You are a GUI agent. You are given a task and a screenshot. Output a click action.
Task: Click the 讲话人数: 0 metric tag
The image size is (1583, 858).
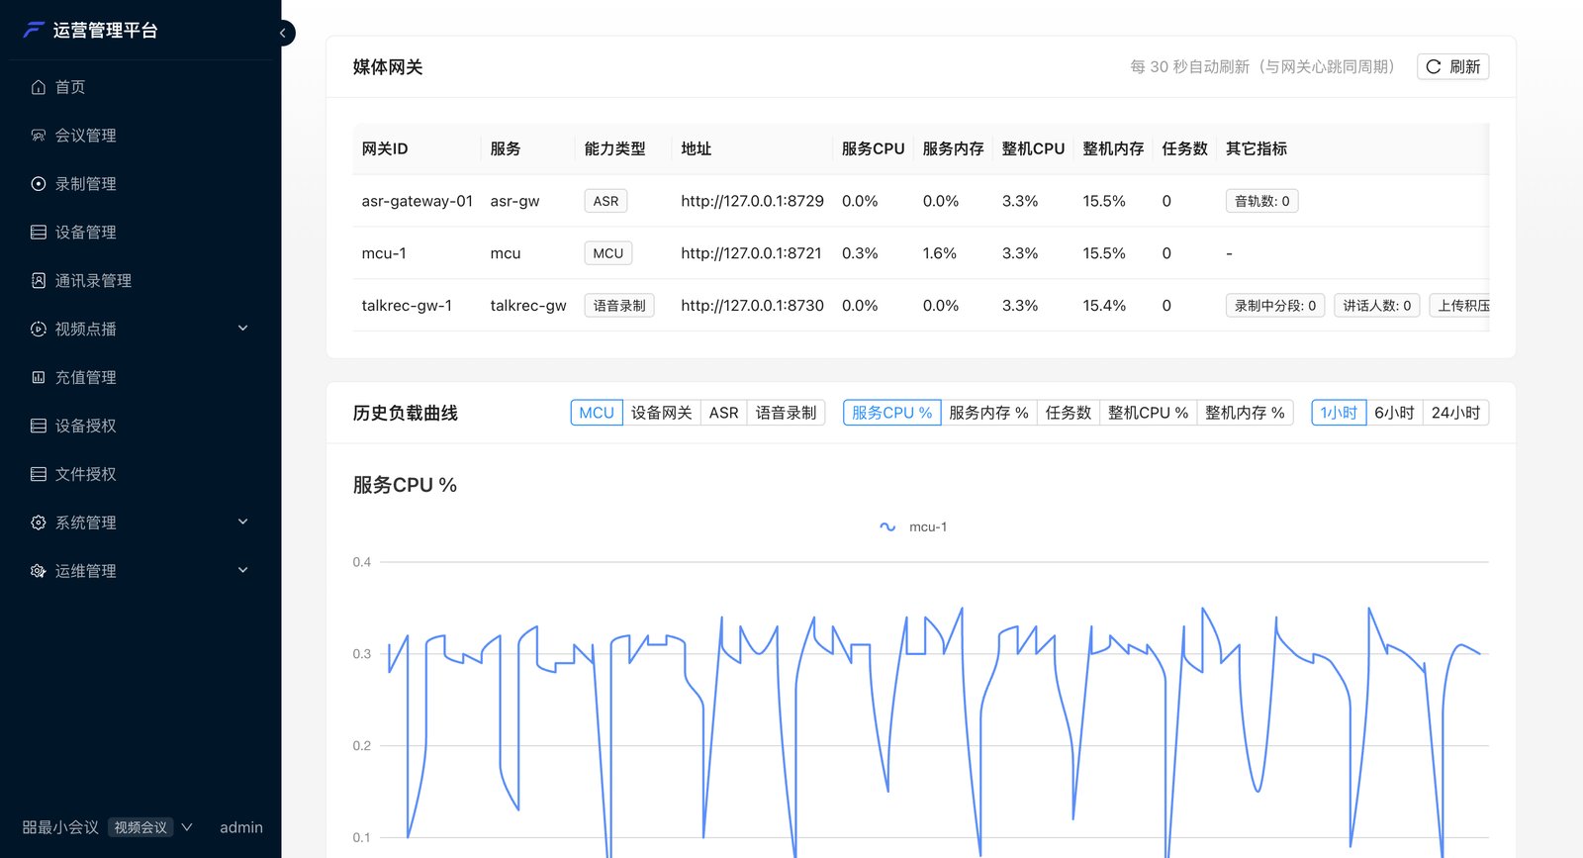[1377, 306]
